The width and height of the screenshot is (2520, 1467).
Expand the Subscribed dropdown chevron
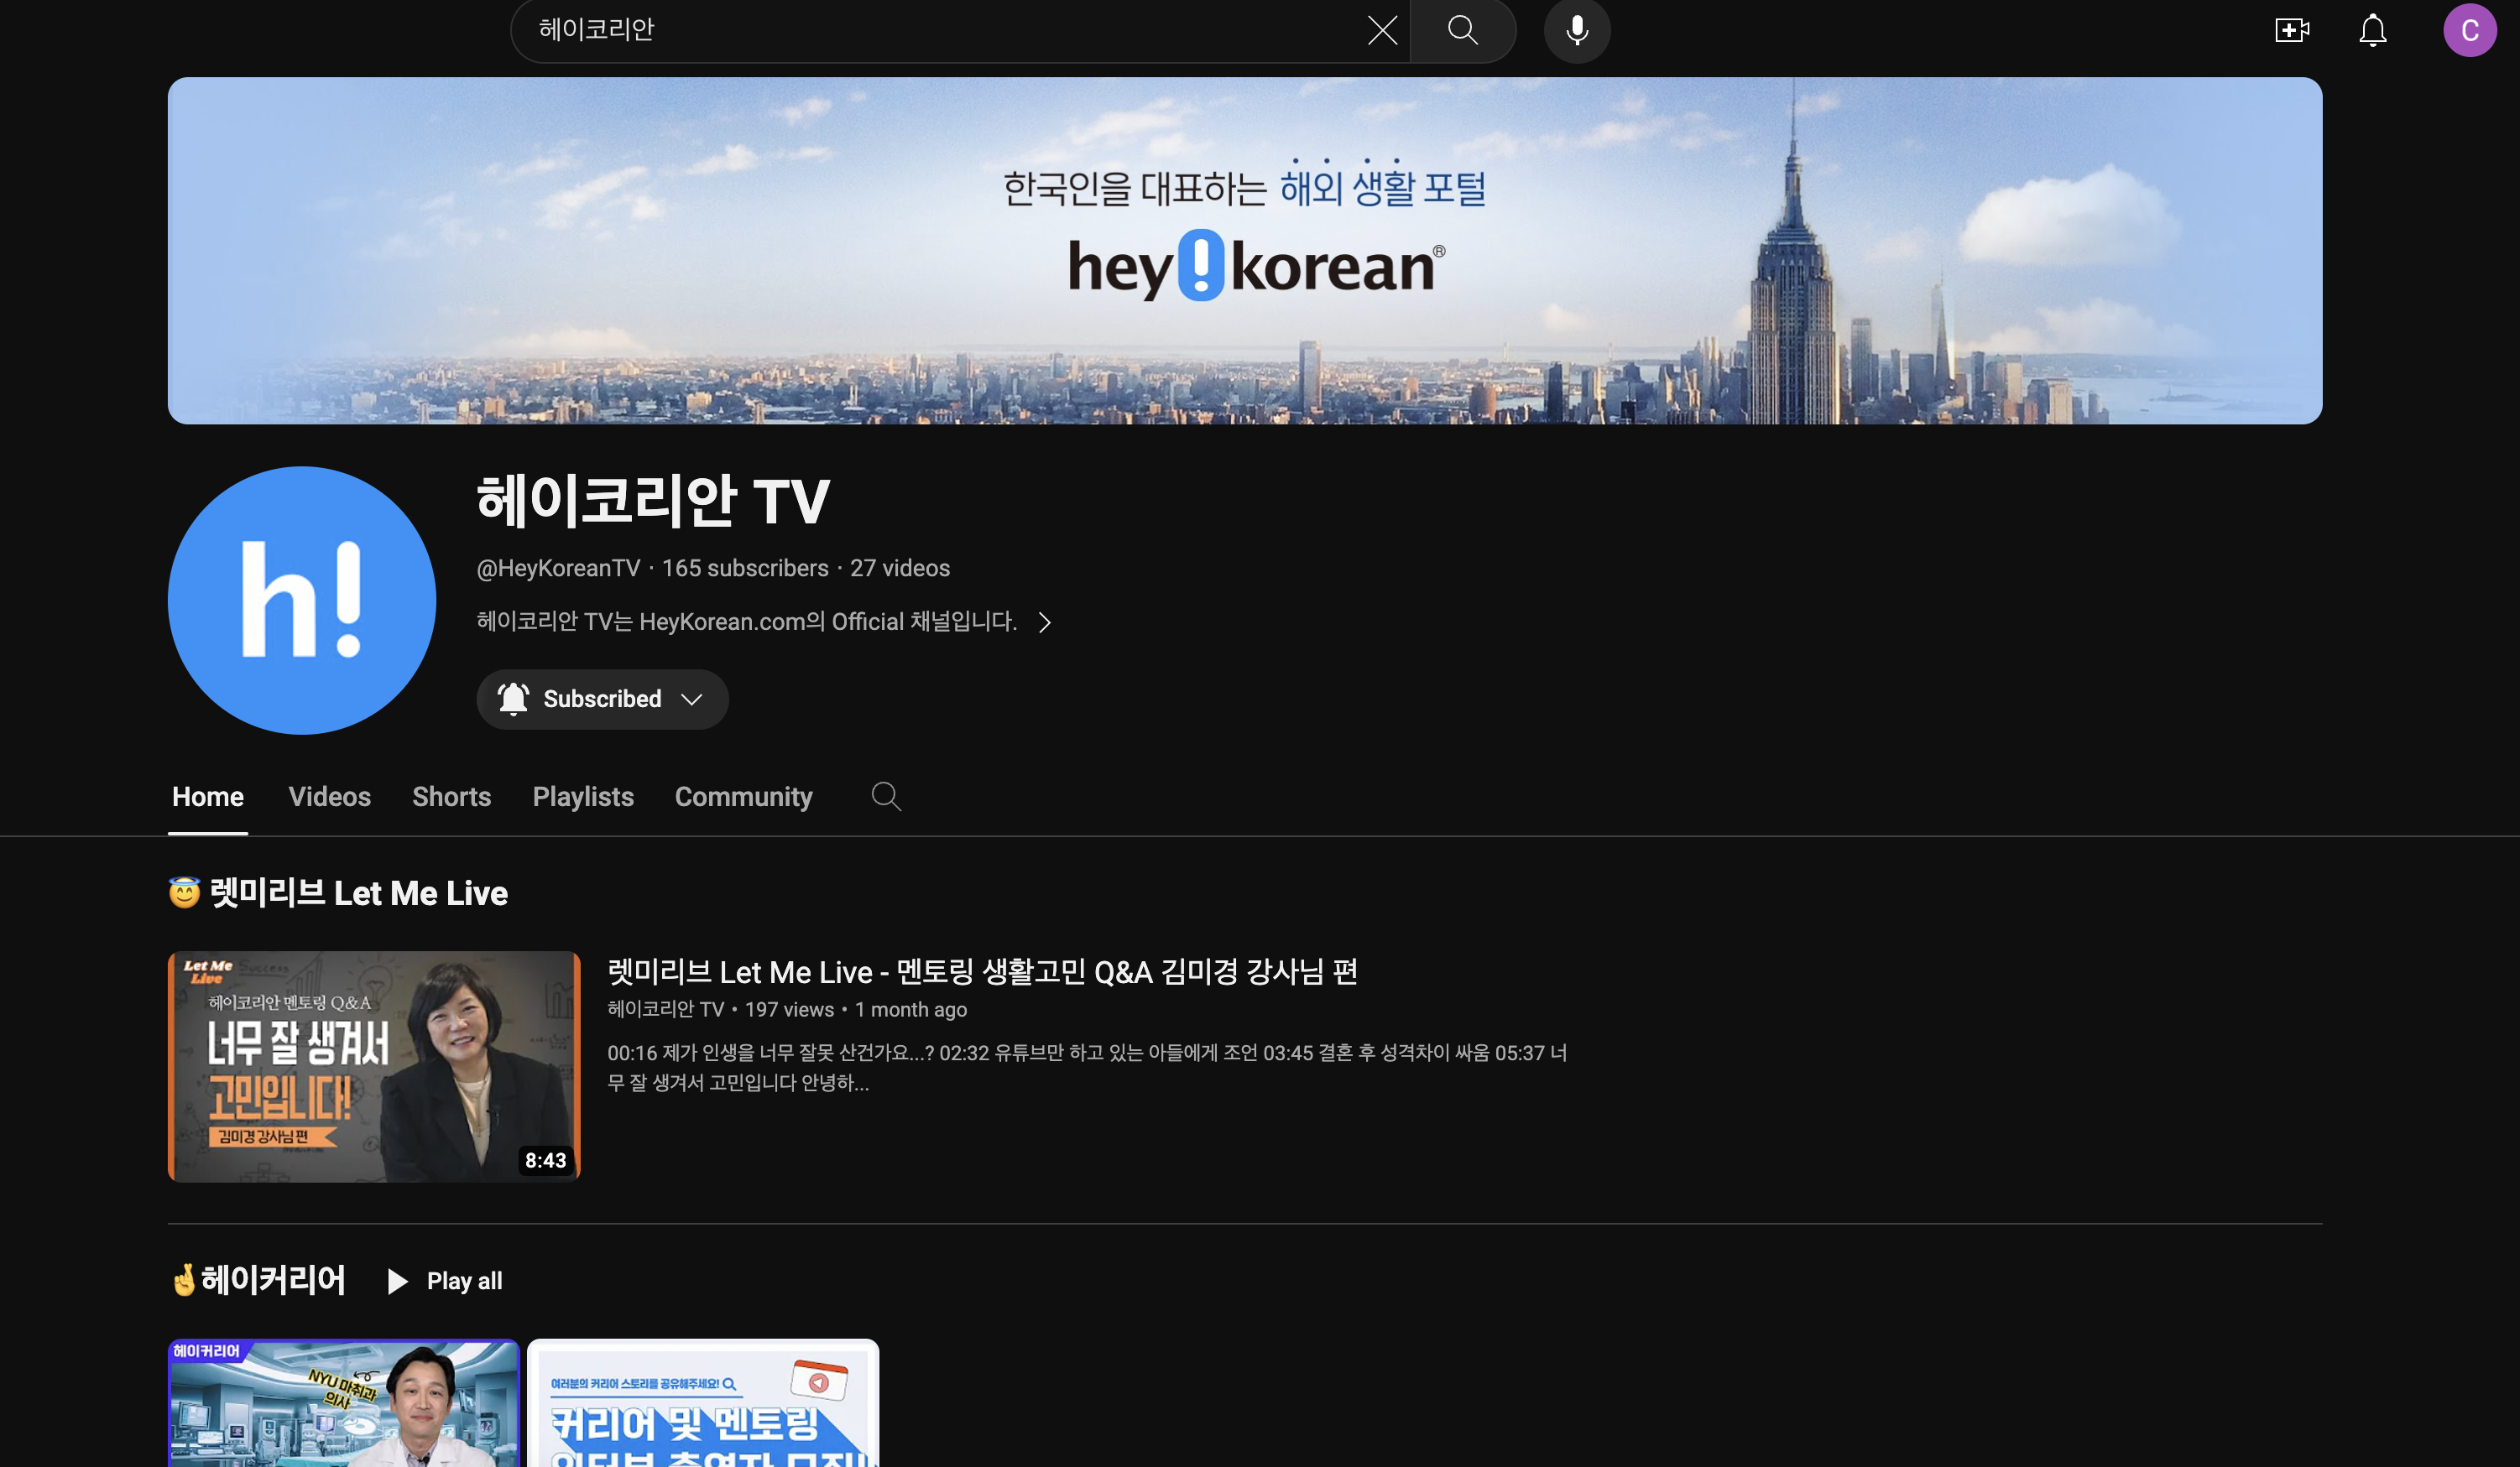[x=692, y=699]
